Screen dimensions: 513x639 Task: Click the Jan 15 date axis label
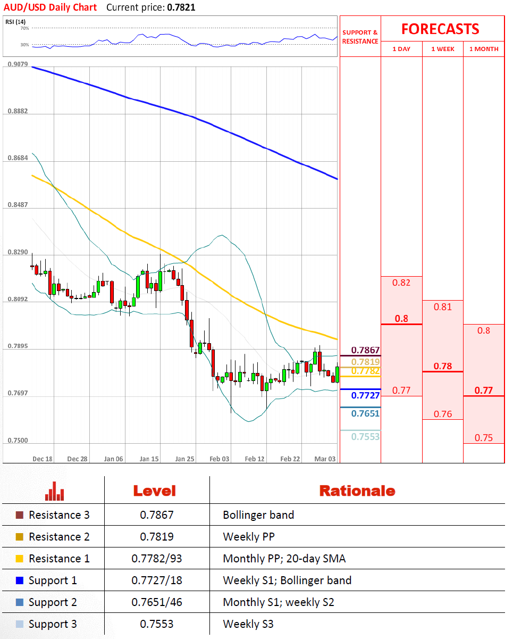pos(149,459)
